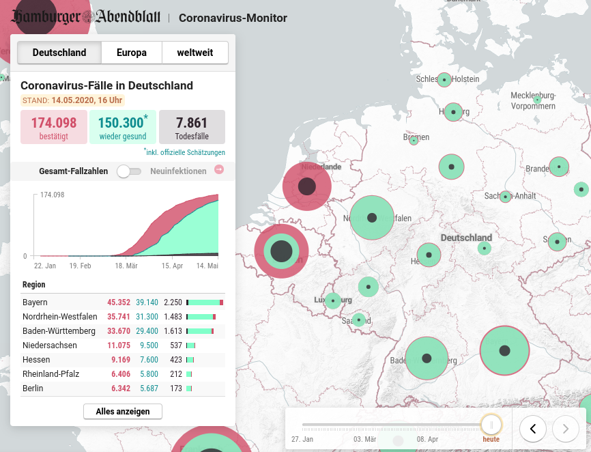Click the Neuinfektionen label

tap(178, 171)
